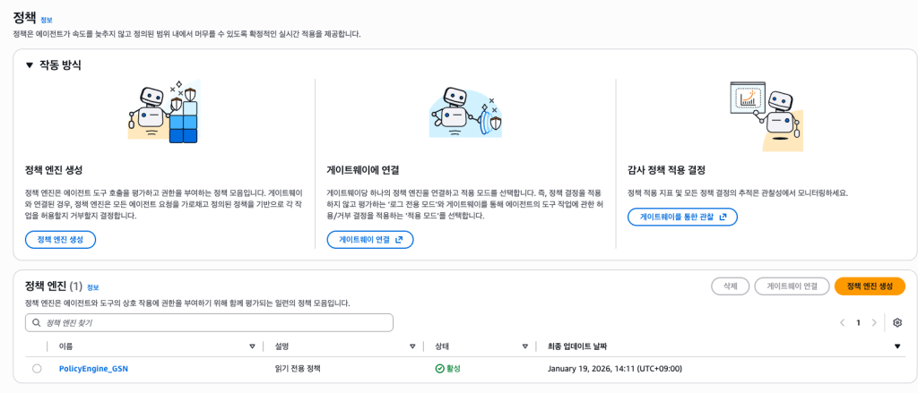
Task: Sort by 최종 업데이트 날짜 arrow
Action: click(x=897, y=346)
